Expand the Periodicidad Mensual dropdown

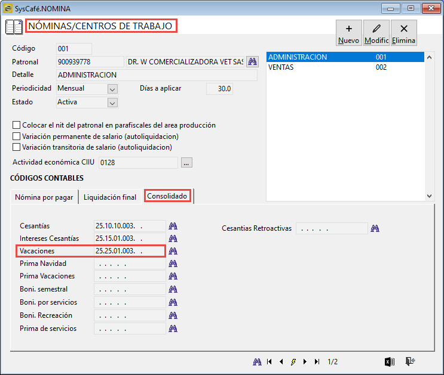coord(112,89)
